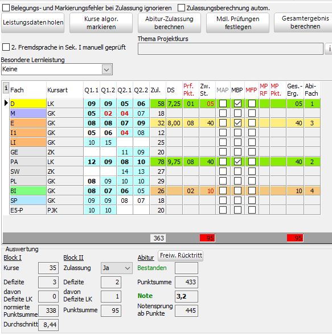The height and width of the screenshot is (335, 332).
Task: Check MAP checkbox in row GE
Action: [x=223, y=152]
